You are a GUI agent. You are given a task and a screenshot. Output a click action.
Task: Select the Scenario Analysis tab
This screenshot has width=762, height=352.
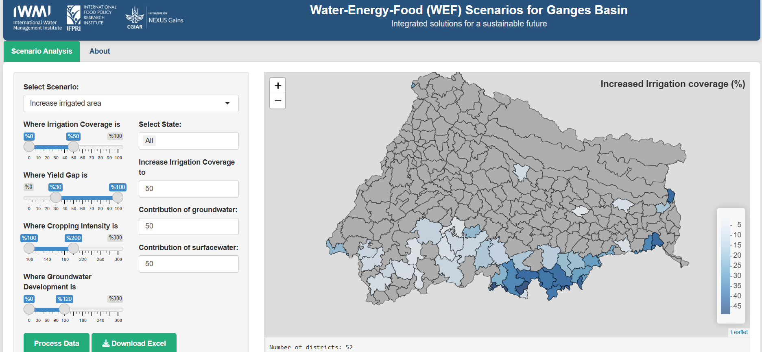click(x=41, y=51)
